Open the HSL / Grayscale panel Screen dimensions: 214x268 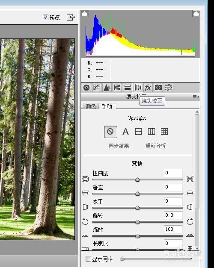coord(117,88)
